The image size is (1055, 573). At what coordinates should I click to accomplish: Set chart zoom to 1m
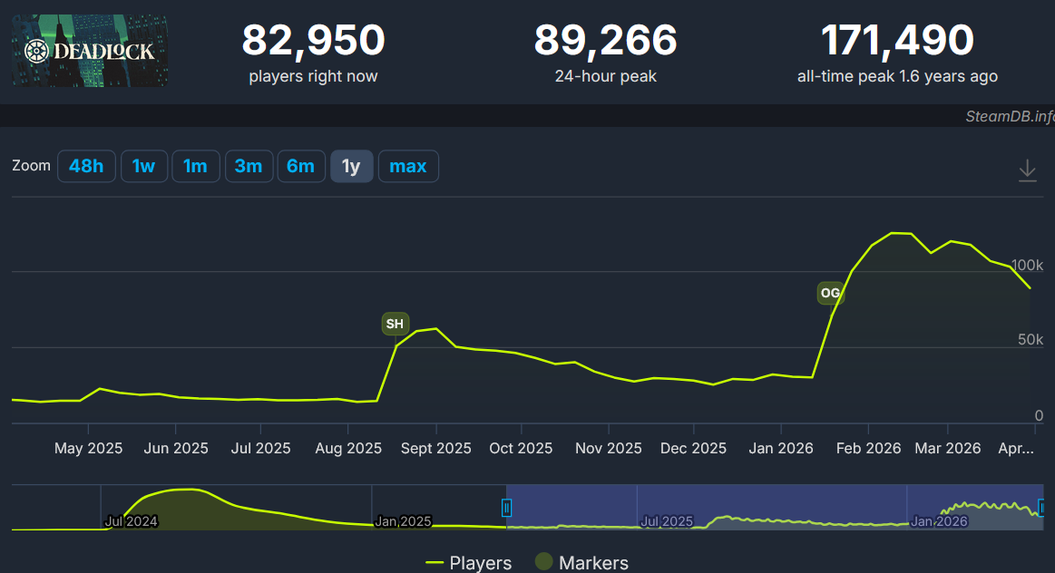(195, 166)
